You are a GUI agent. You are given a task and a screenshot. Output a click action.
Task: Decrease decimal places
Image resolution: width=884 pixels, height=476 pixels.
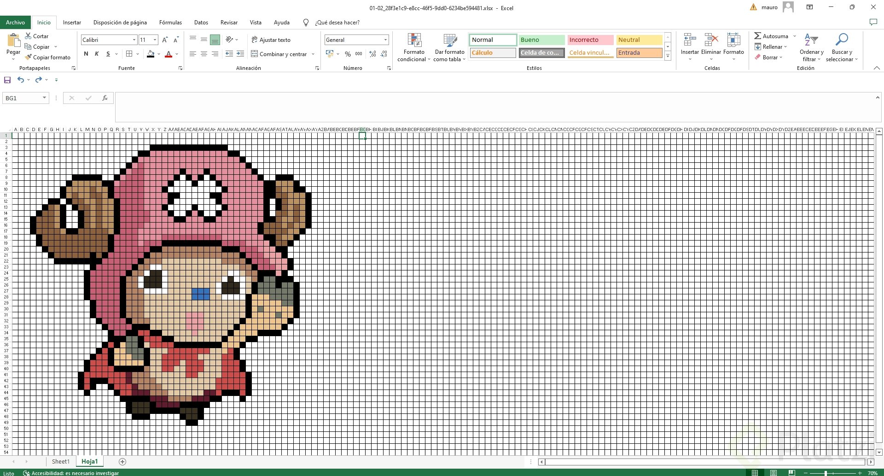[x=384, y=54]
